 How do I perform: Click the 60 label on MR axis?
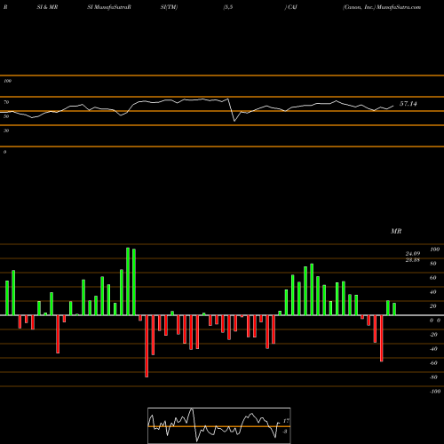pos(432,278)
